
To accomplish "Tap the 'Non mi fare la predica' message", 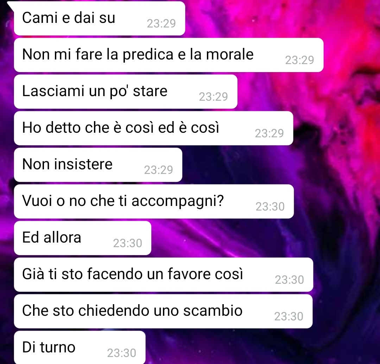I will coord(169,55).
